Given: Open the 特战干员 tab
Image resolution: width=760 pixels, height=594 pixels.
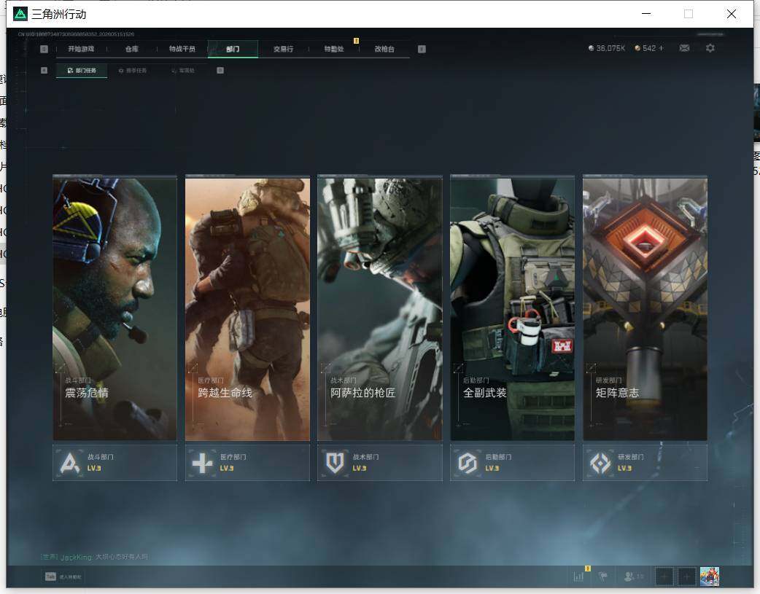Looking at the screenshot, I should click(x=182, y=49).
